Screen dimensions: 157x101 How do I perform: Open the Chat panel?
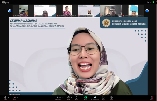[68, 98]
